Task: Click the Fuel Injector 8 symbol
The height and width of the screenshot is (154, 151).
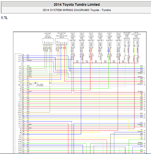Action: pos(136,43)
